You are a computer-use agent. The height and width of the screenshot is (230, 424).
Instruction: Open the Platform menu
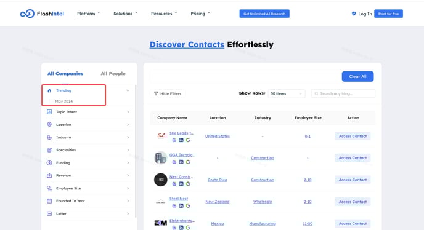click(88, 14)
